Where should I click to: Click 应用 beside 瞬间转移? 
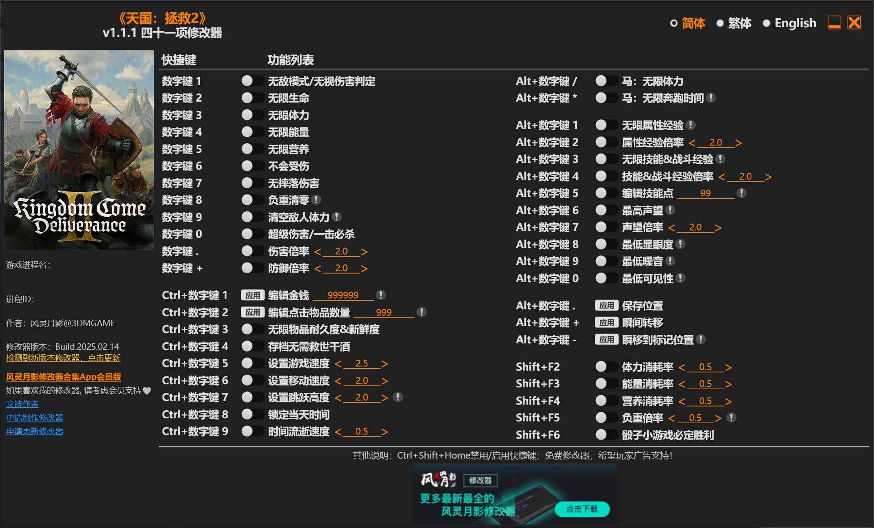coord(606,323)
